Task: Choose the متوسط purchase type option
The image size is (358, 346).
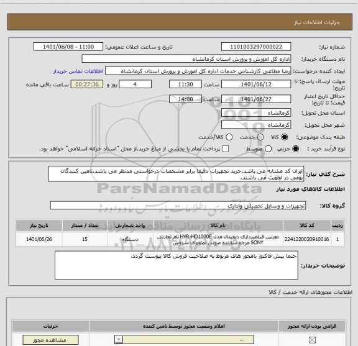Action: pyautogui.click(x=268, y=149)
